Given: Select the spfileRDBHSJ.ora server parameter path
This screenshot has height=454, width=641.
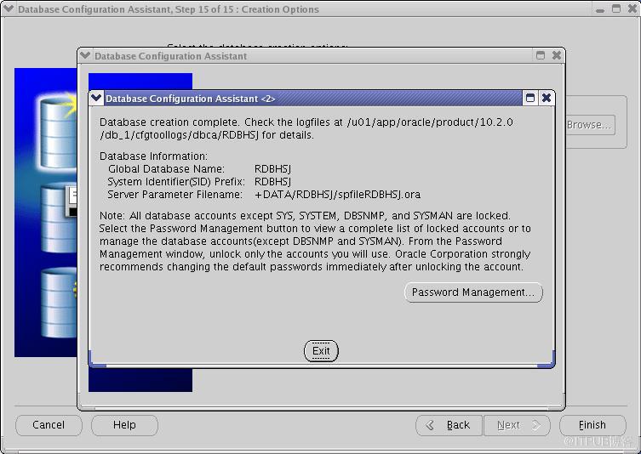Looking at the screenshot, I should point(337,195).
